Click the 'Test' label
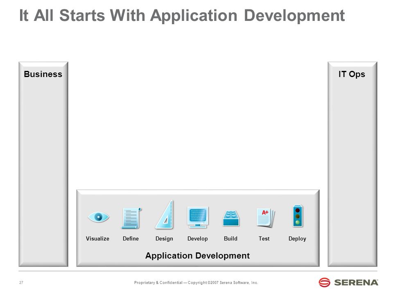Viewport: 393px width, 295px height. [x=264, y=238]
